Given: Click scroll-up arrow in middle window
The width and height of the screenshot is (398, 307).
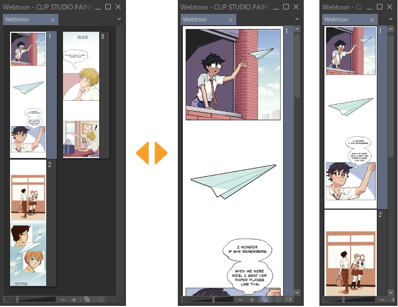Looking at the screenshot, I should click(297, 29).
